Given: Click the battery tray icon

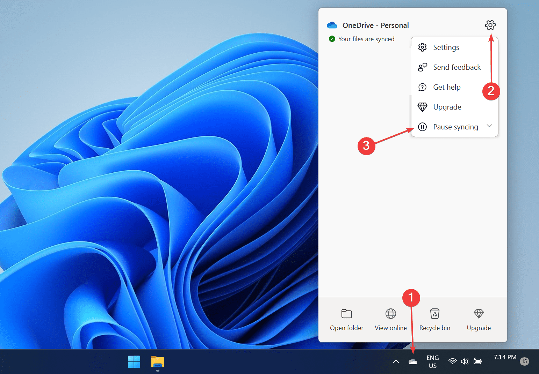Looking at the screenshot, I should click(x=478, y=361).
